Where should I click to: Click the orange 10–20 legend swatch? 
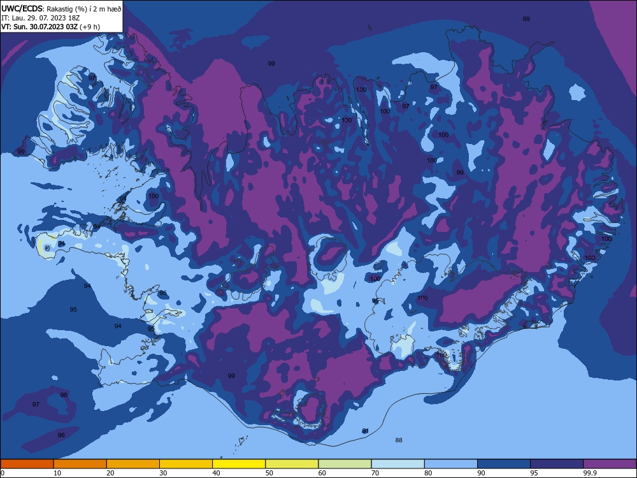click(80, 464)
